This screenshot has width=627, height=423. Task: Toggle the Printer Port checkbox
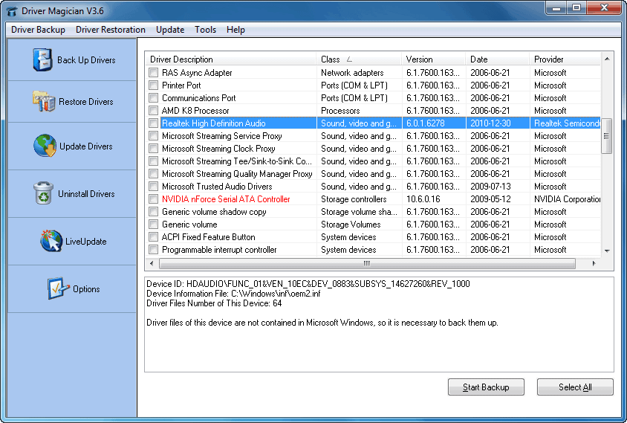click(x=154, y=85)
